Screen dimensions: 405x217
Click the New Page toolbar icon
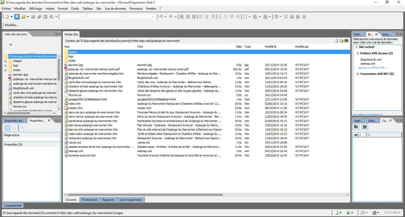7,17
